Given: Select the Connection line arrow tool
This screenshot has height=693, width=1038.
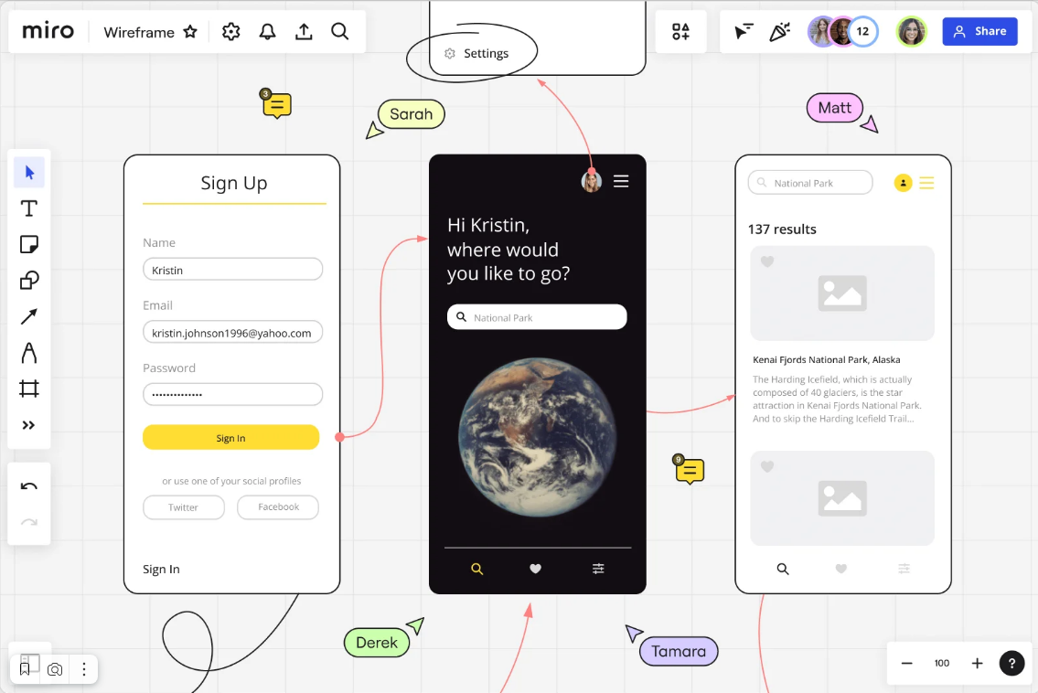Looking at the screenshot, I should pyautogui.click(x=29, y=316).
